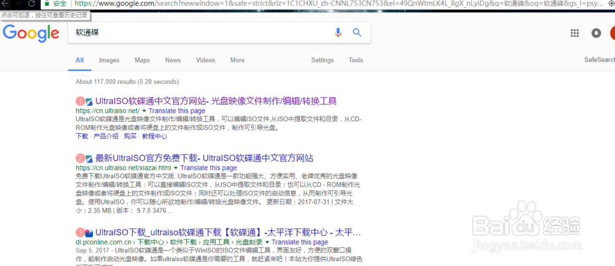This screenshot has height=266, width=615.
Task: Reload the page with refresh icon
Action: (x=32, y=3)
